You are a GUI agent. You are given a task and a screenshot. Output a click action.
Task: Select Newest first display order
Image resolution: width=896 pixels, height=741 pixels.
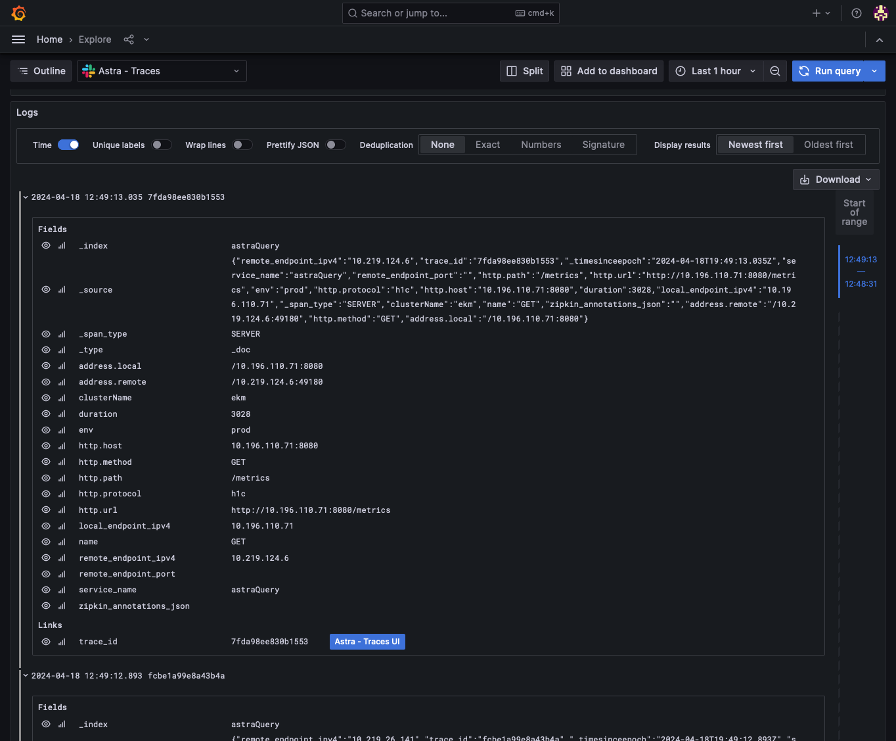755,145
